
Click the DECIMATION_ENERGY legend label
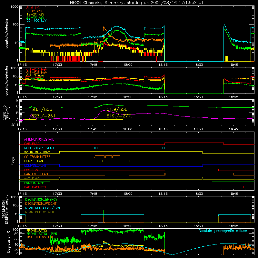click(41, 199)
